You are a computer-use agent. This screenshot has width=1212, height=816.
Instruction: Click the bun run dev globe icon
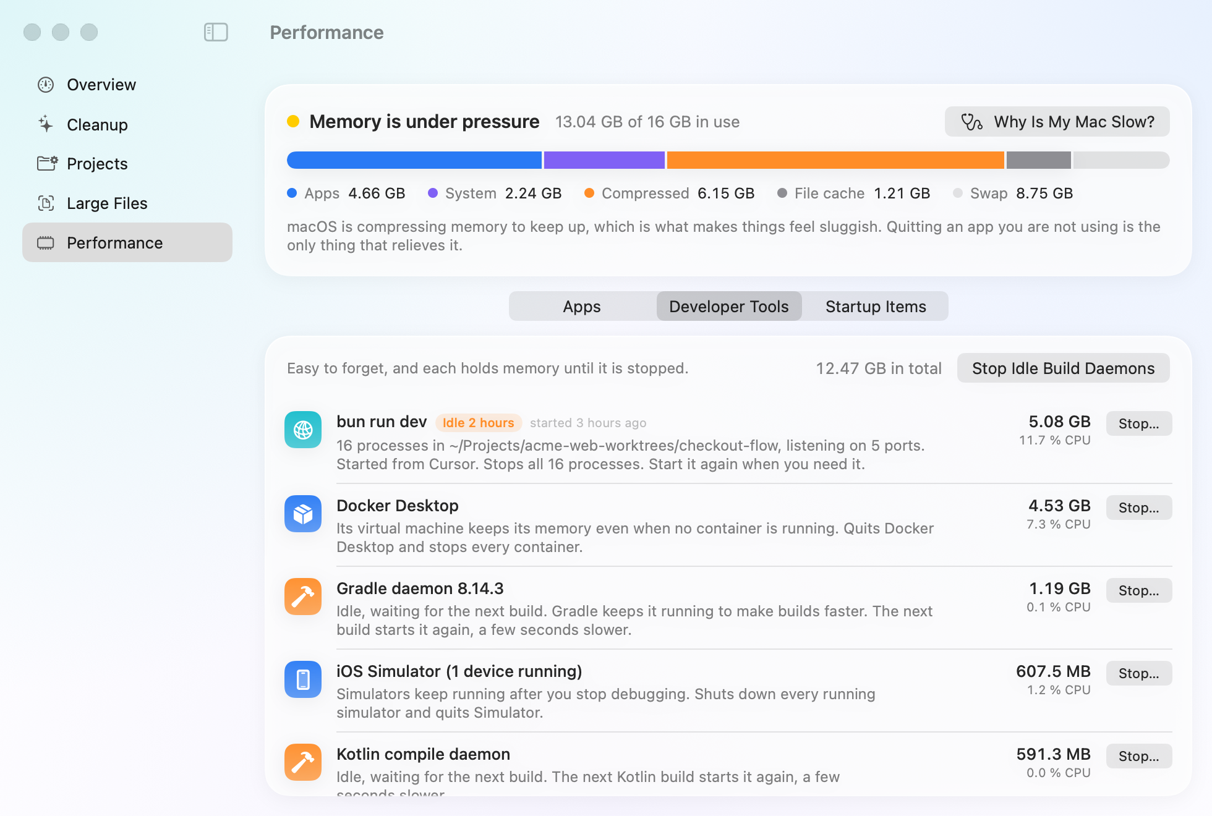point(303,430)
